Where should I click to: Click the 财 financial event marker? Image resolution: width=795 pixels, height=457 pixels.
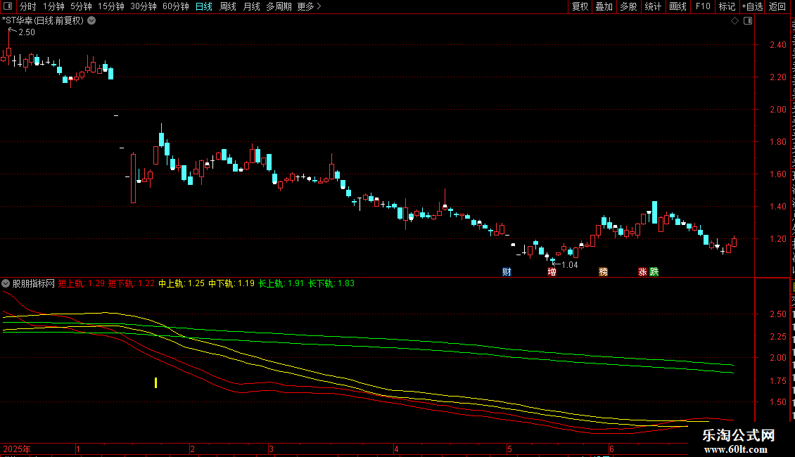tap(507, 272)
